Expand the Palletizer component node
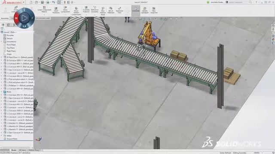 tap(2, 86)
